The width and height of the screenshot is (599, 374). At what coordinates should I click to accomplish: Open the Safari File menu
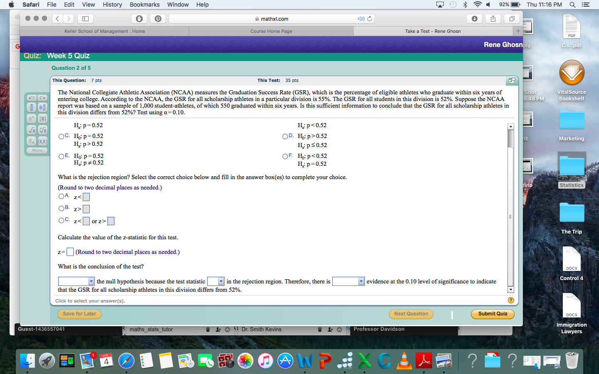coord(52,5)
